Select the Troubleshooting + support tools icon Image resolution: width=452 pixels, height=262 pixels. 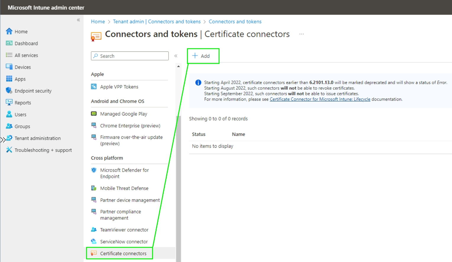[9, 150]
